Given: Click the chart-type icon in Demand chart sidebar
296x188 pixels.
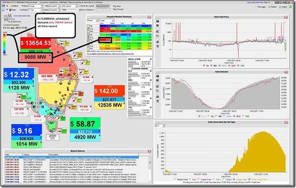Looking at the screenshot, I should pos(158,86).
